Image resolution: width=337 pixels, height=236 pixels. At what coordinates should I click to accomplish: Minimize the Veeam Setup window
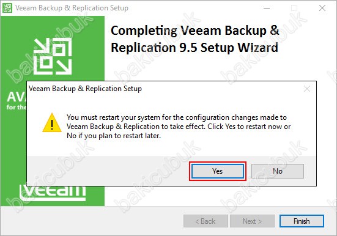(x=267, y=8)
